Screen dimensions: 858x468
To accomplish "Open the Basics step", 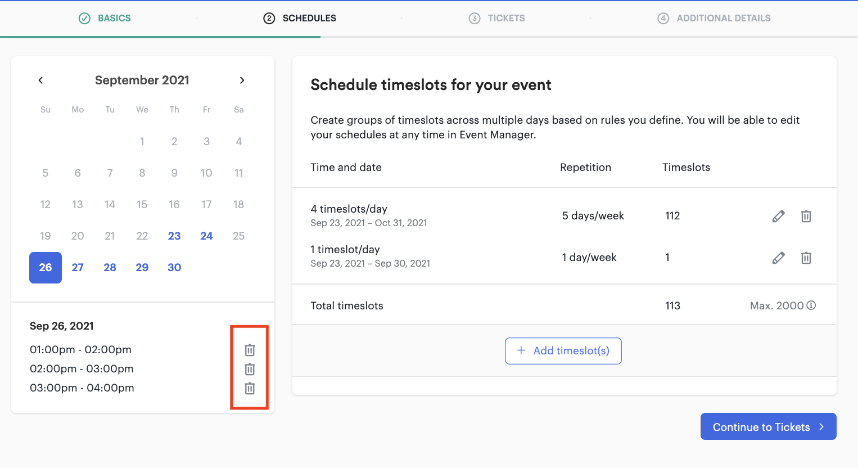I will pyautogui.click(x=105, y=19).
